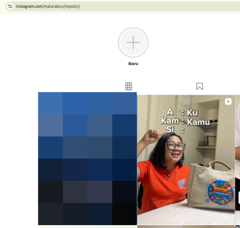Open the tiny cropped thumbnail in bottom corner
Image resolution: width=240 pixels, height=228 pixels.
[x=238, y=227]
